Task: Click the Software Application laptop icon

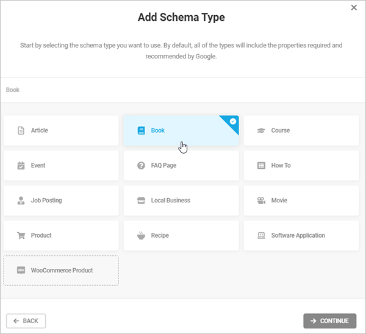Action: (261, 235)
